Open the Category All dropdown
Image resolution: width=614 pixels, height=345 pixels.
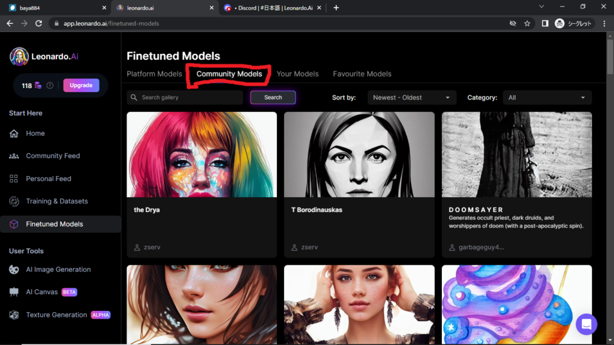(546, 98)
